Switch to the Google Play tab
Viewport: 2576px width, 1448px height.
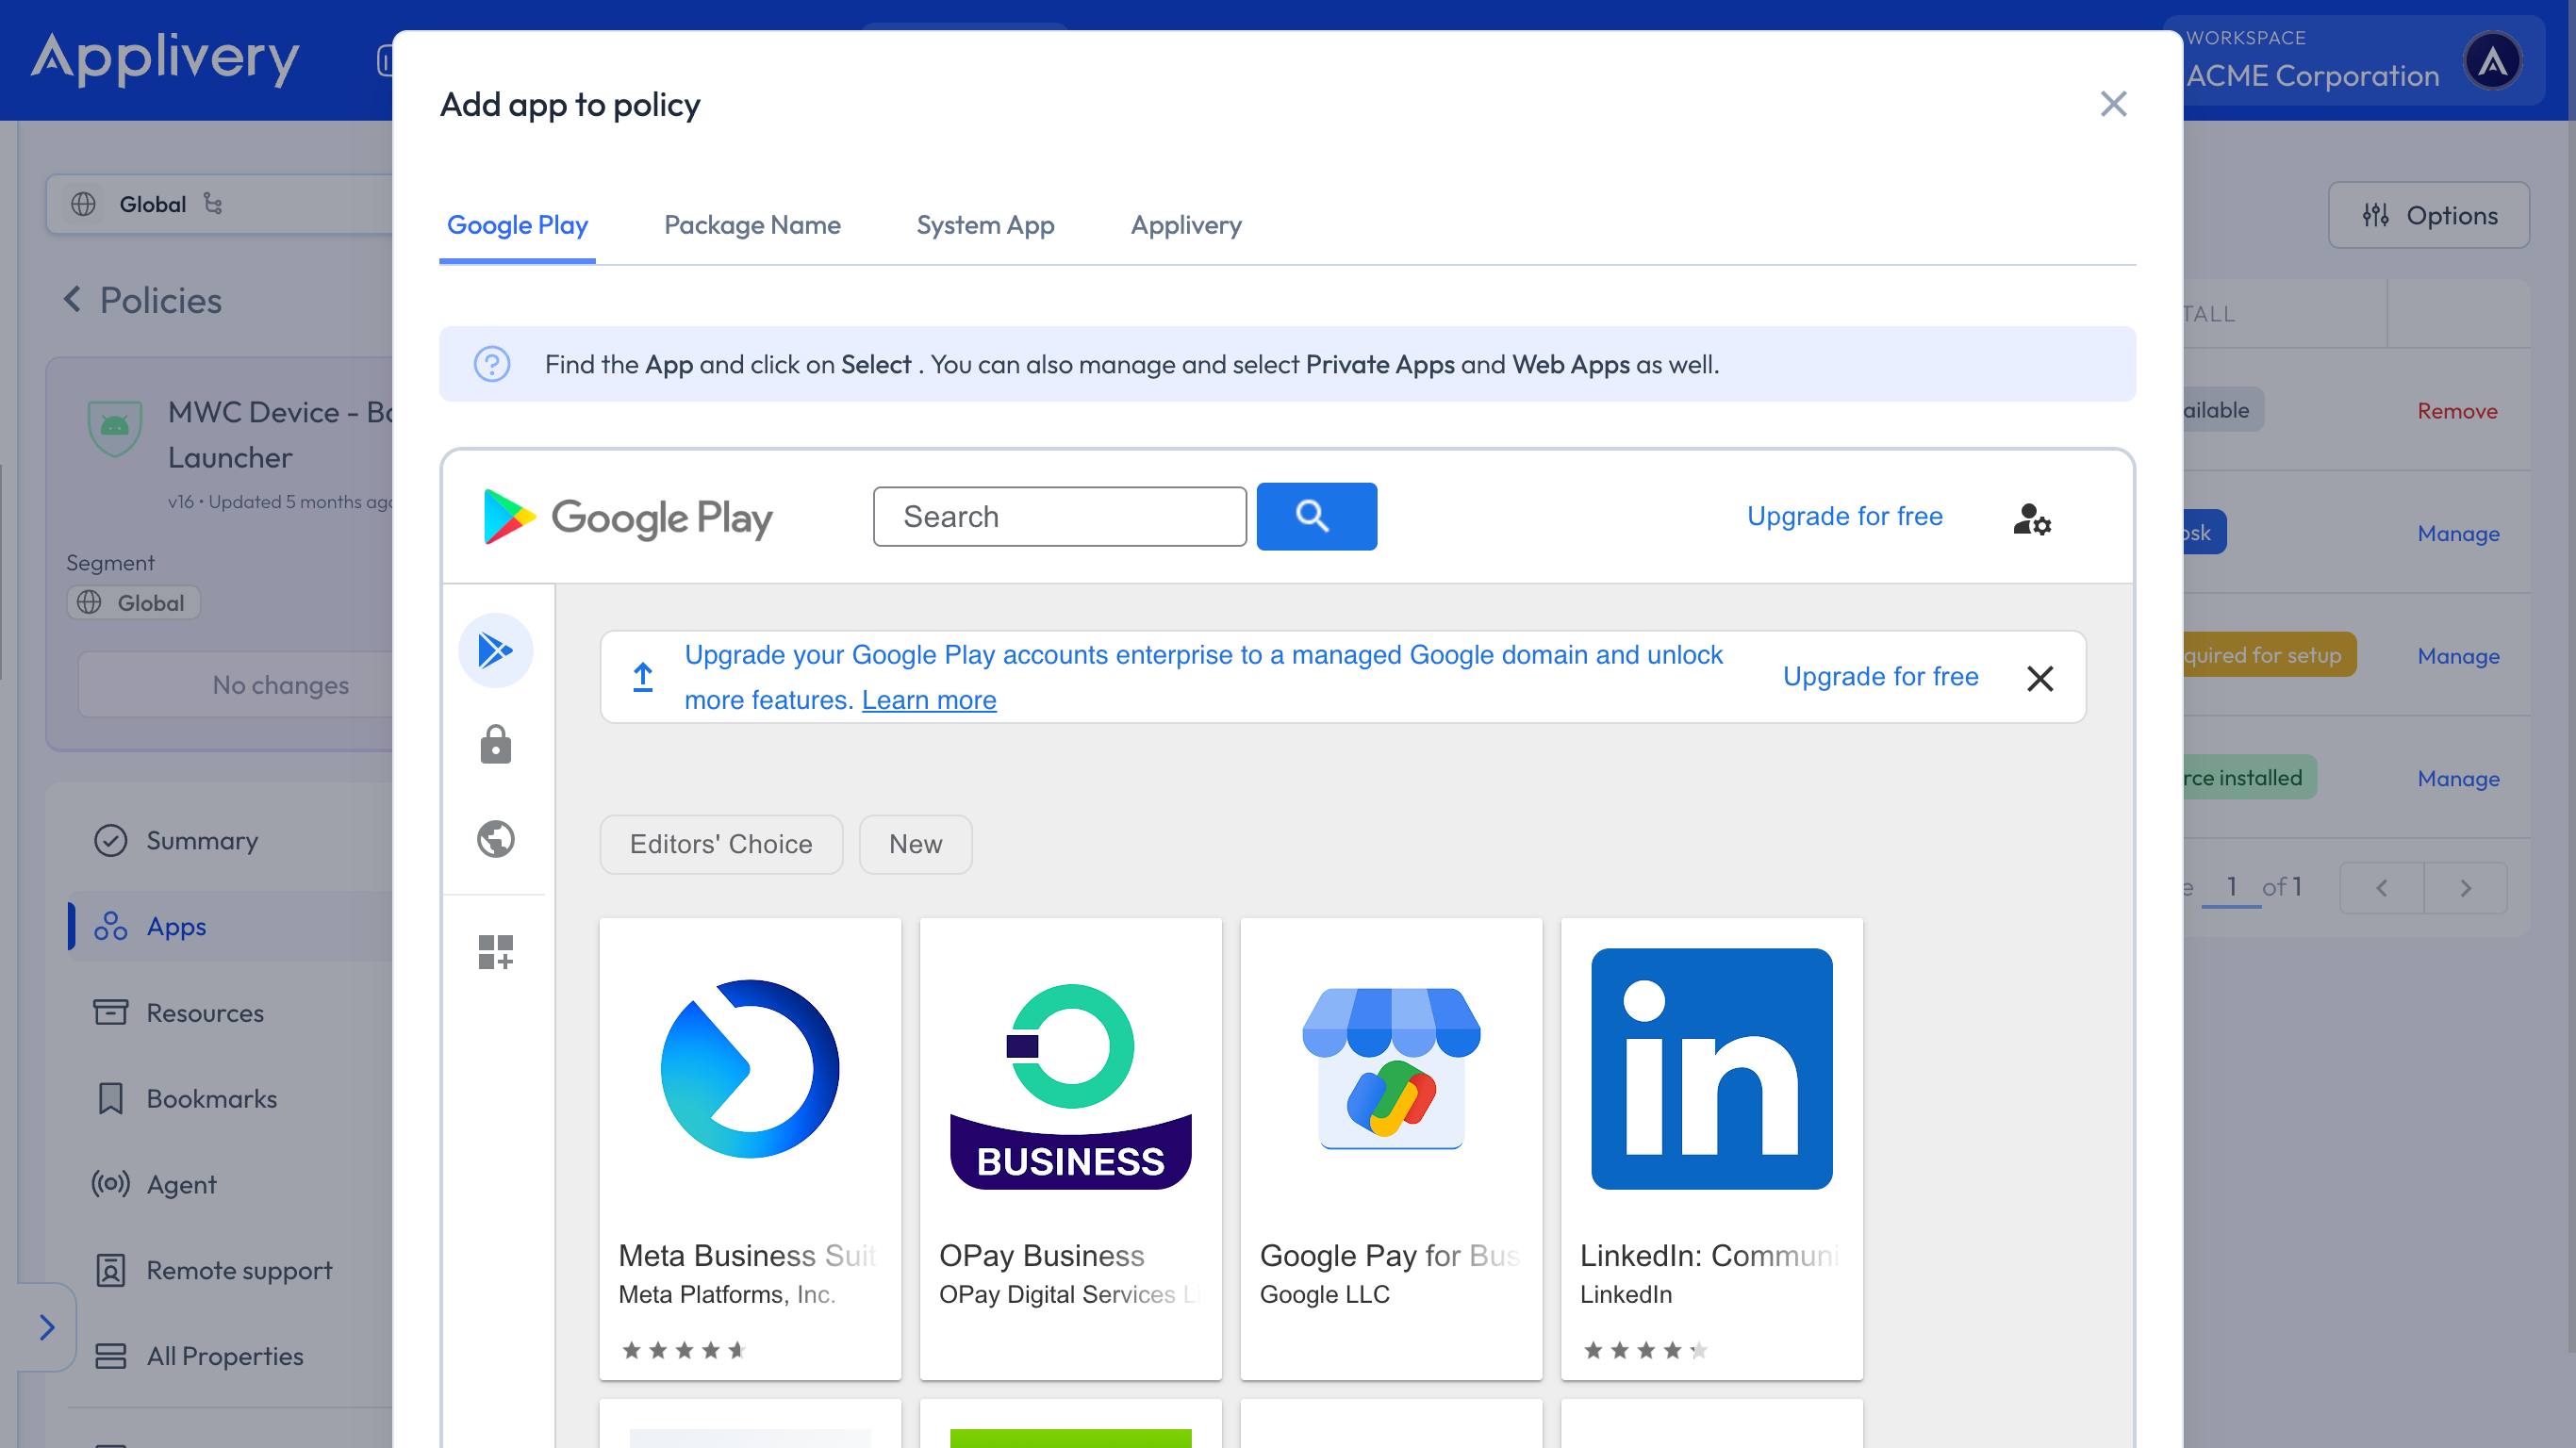(517, 225)
